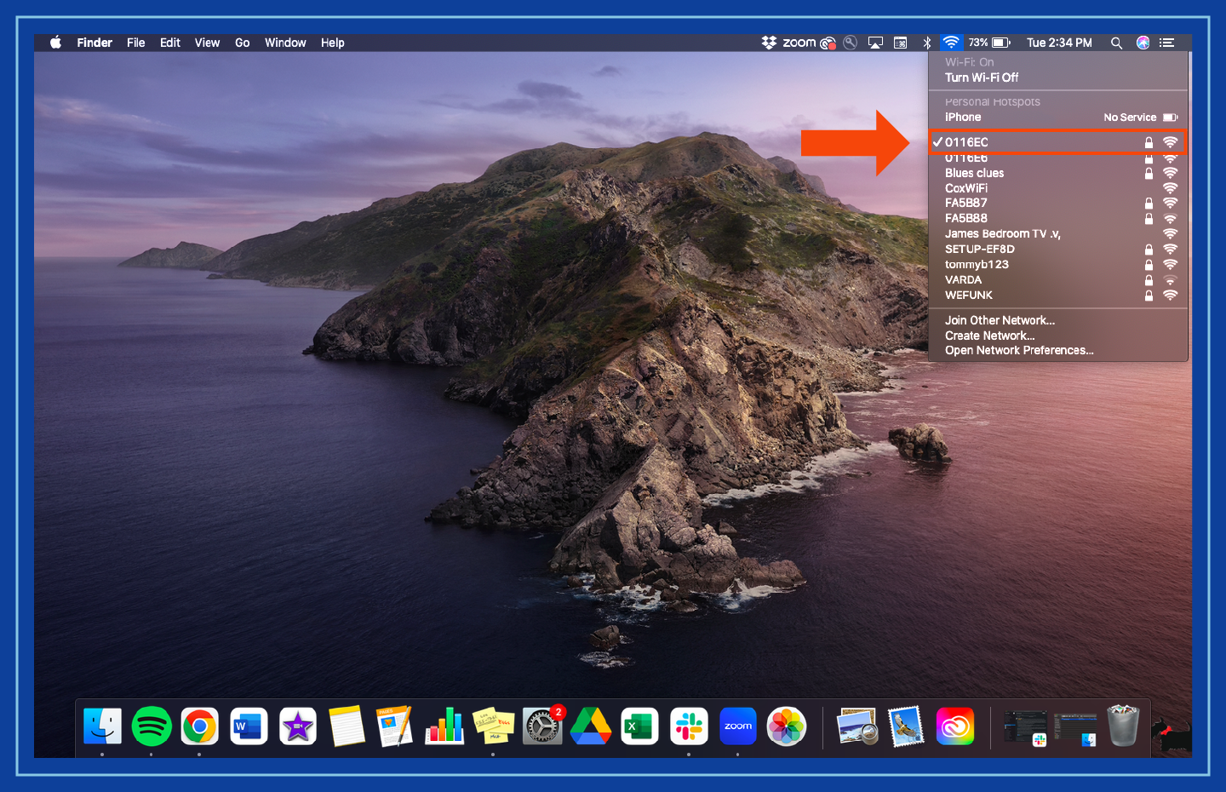Launch Zoom from the Dock

click(x=737, y=726)
